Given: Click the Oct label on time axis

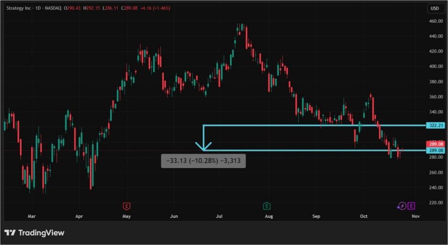Looking at the screenshot, I should coord(364,217).
